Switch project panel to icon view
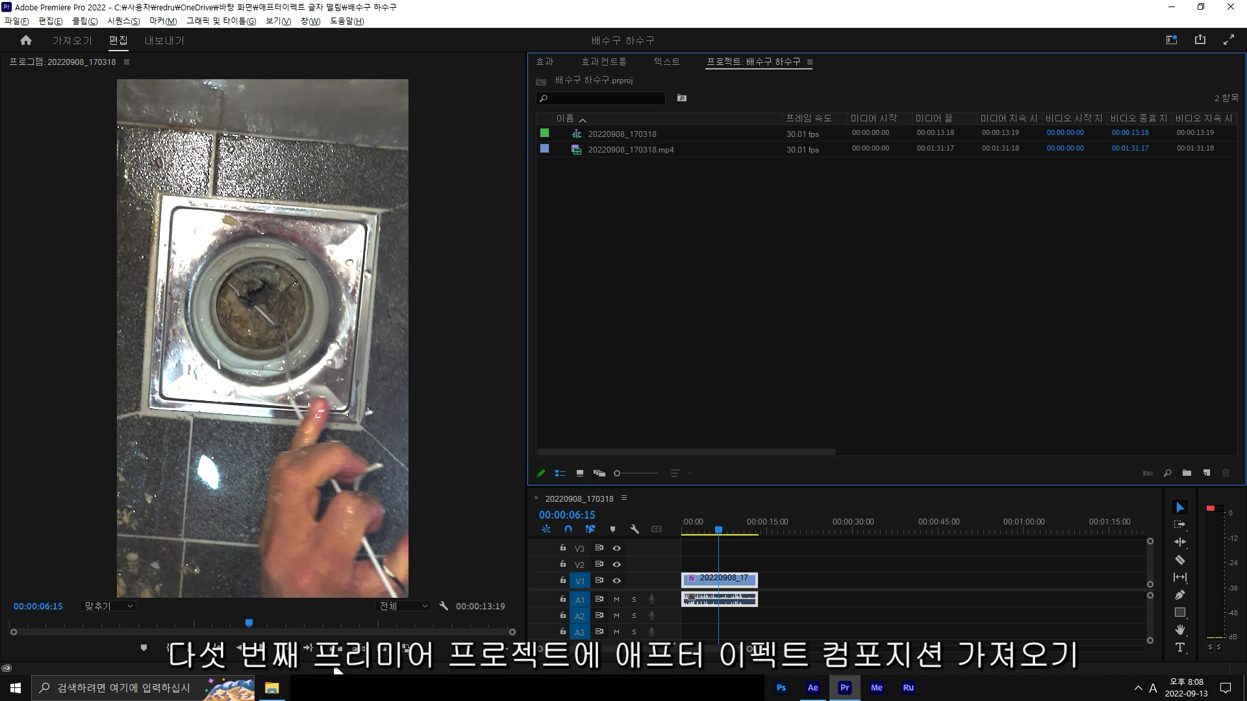Screen dimensions: 1247x701 coord(580,473)
